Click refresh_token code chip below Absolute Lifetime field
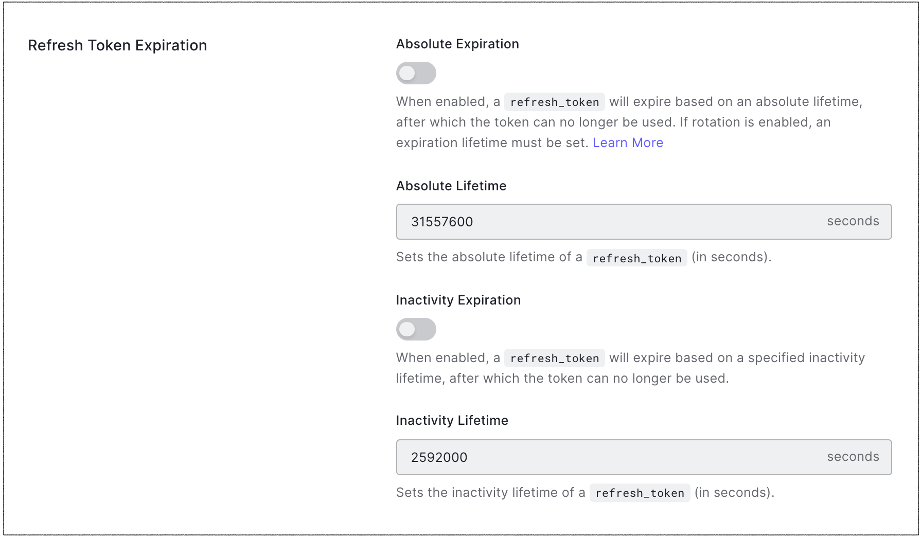 [636, 258]
